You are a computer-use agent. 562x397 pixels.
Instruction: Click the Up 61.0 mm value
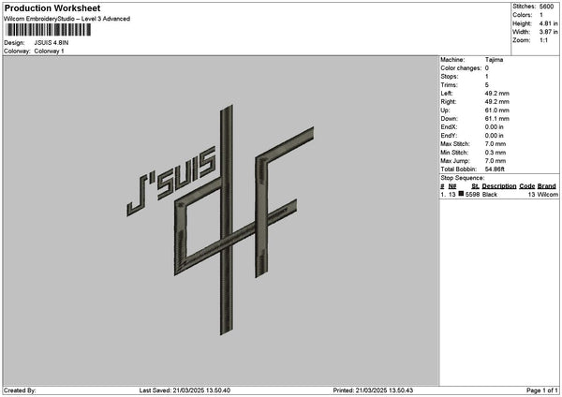coord(497,110)
